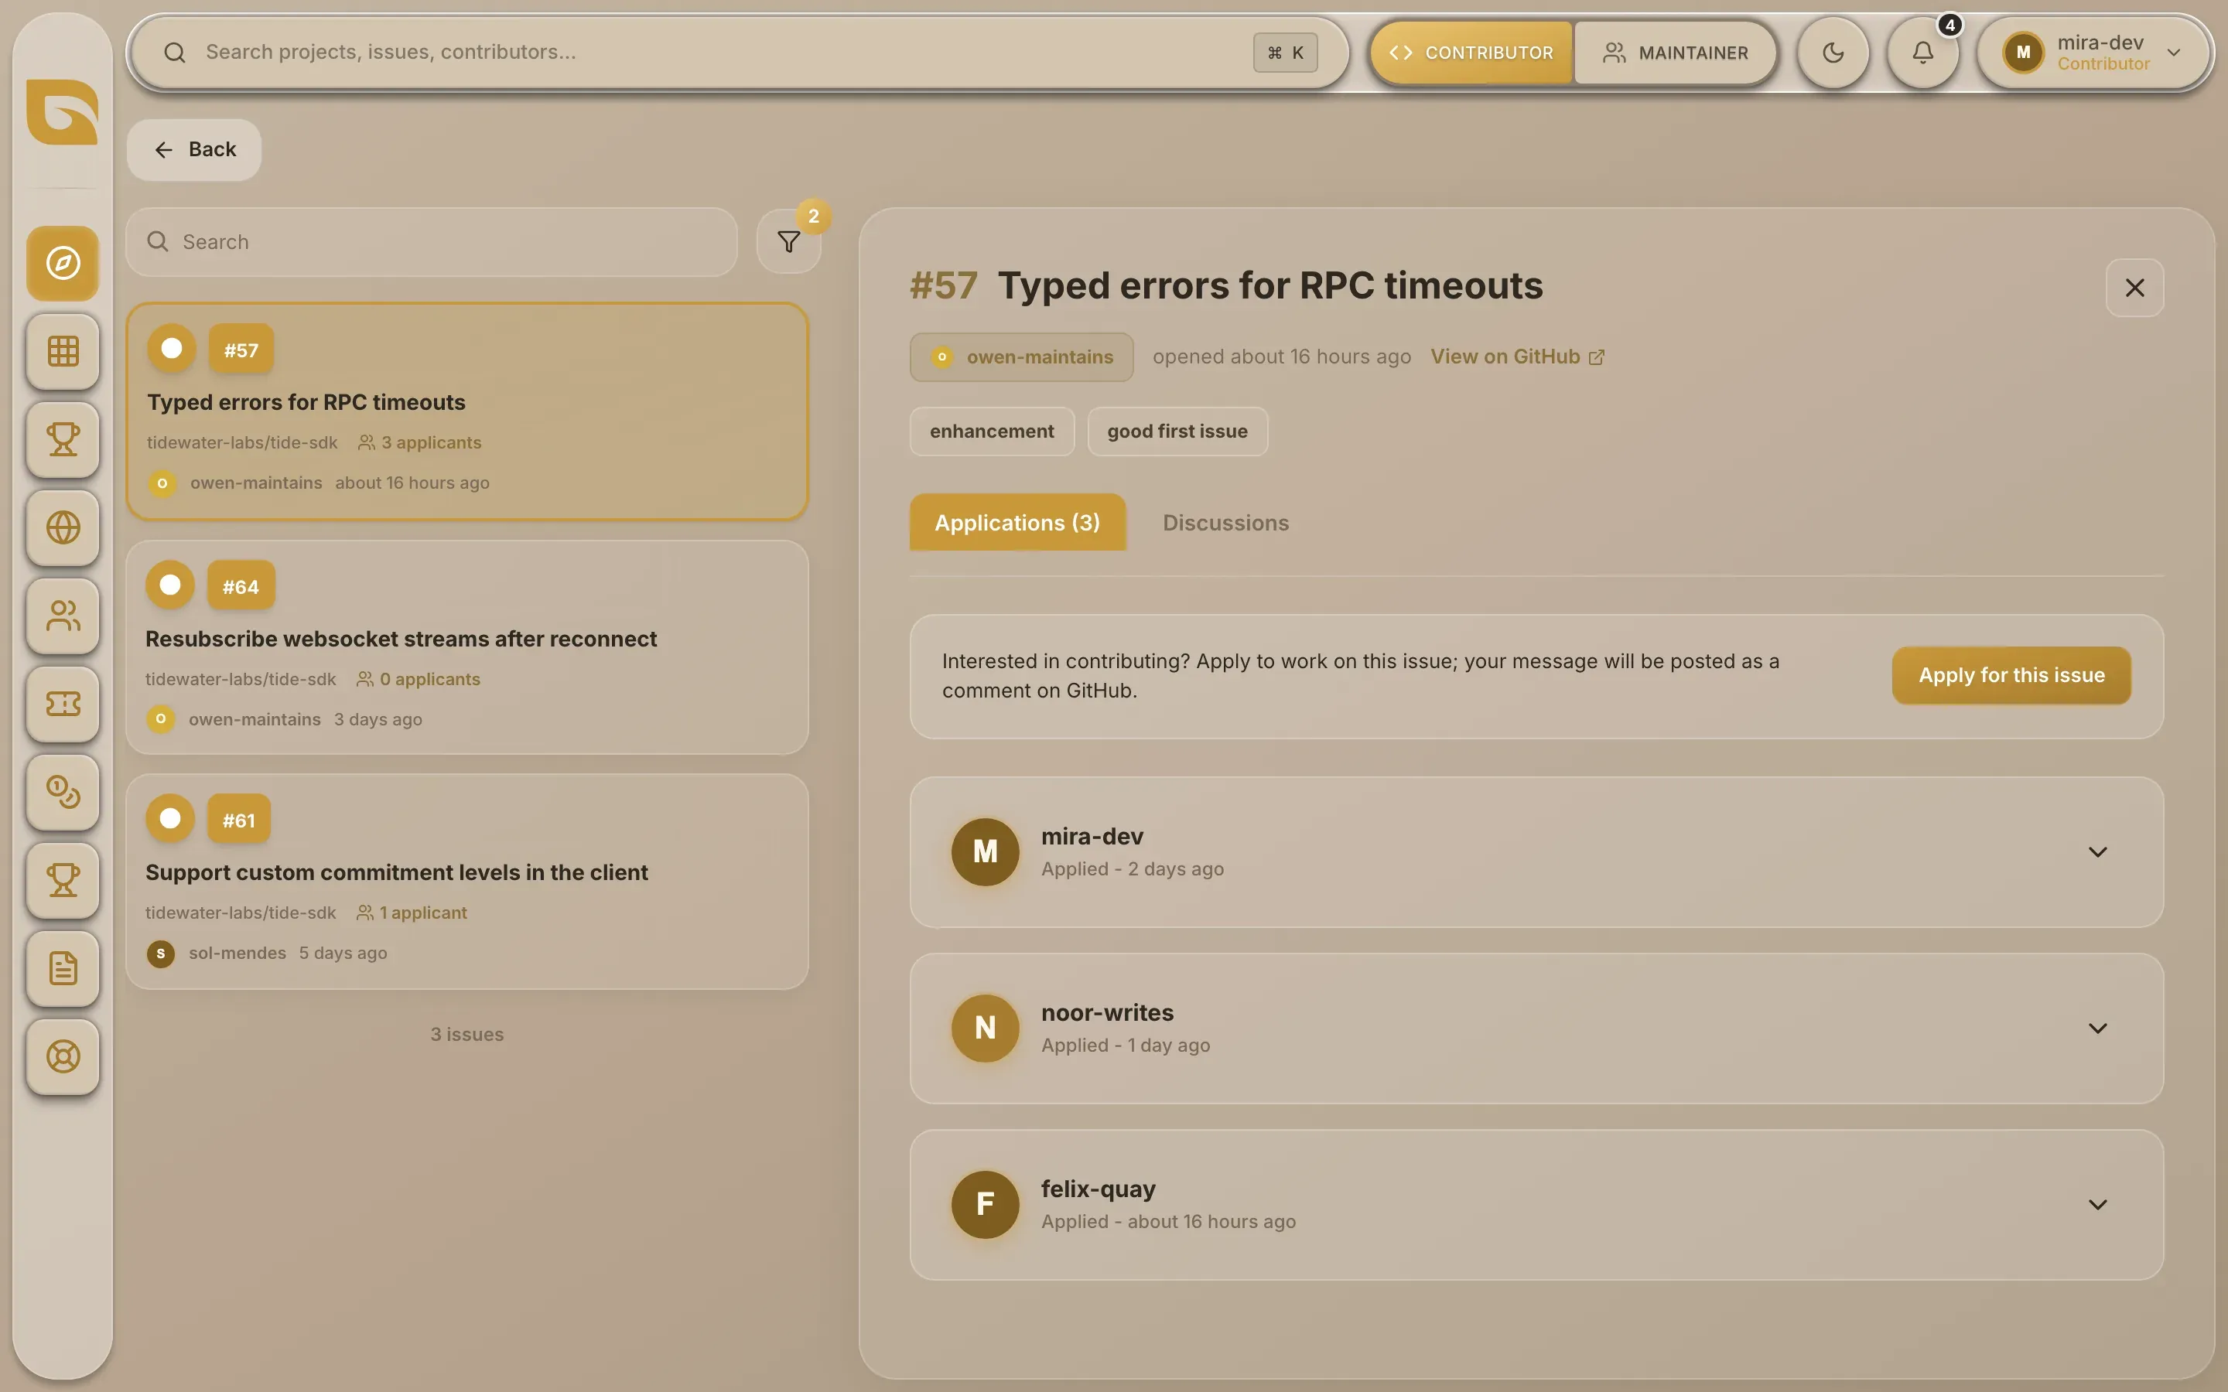The height and width of the screenshot is (1392, 2228).
Task: Select issue card #57 Typed errors
Action: (468, 411)
